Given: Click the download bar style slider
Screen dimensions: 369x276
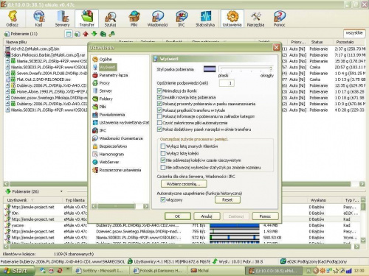Looking at the screenshot, I should (x=246, y=69).
